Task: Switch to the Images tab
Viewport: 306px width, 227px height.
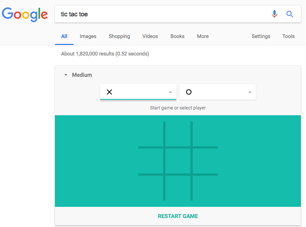Action: tap(88, 36)
